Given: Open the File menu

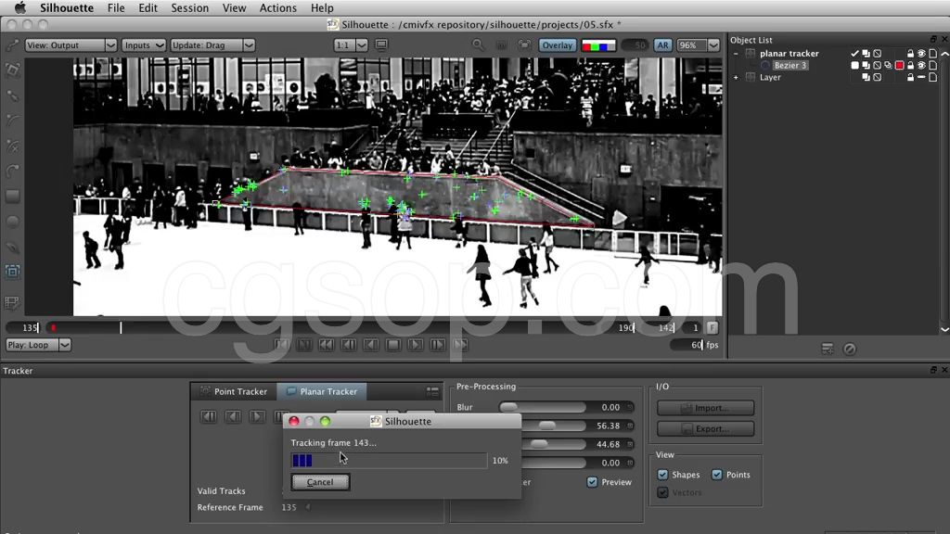Looking at the screenshot, I should tap(116, 7).
